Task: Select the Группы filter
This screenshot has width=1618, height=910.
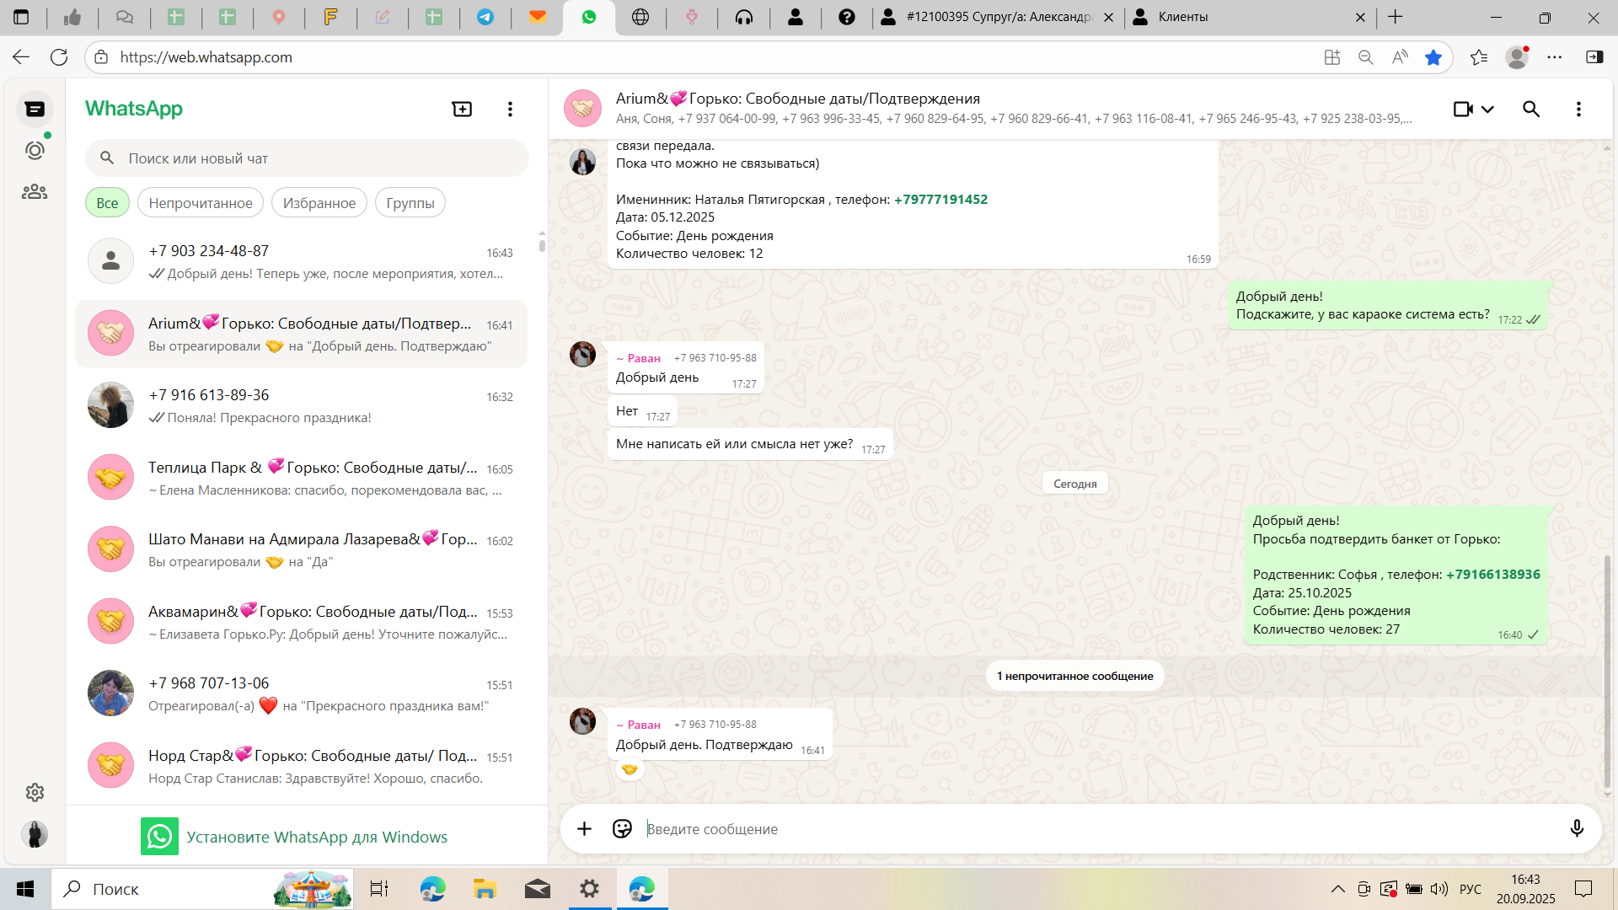Action: 410,203
